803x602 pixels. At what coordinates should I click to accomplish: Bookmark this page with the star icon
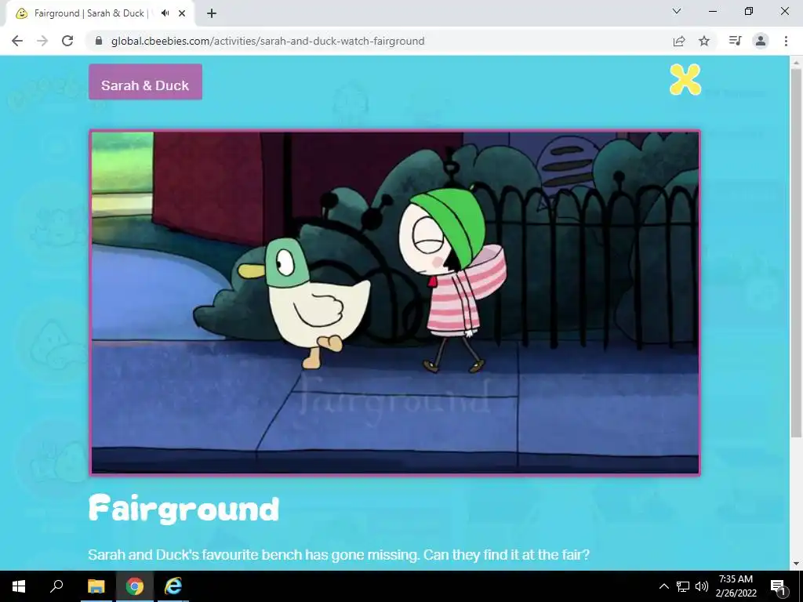704,41
